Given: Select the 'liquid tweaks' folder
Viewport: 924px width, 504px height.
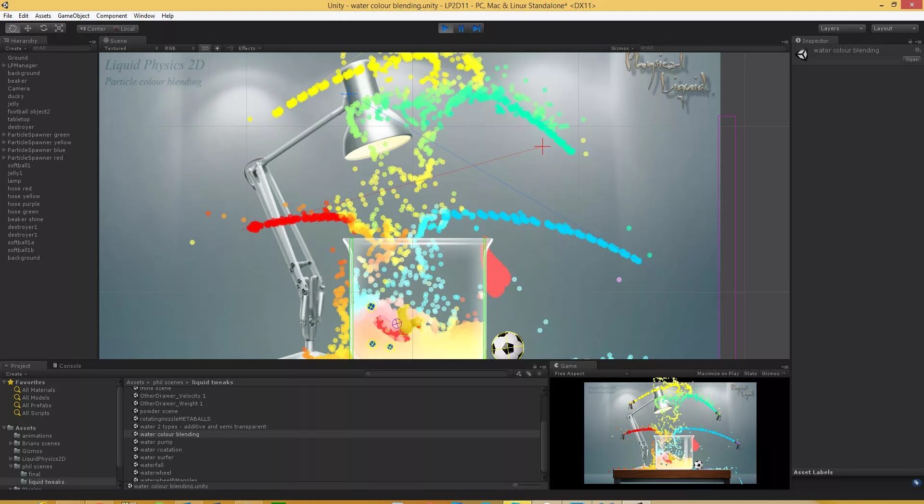Looking at the screenshot, I should (46, 482).
